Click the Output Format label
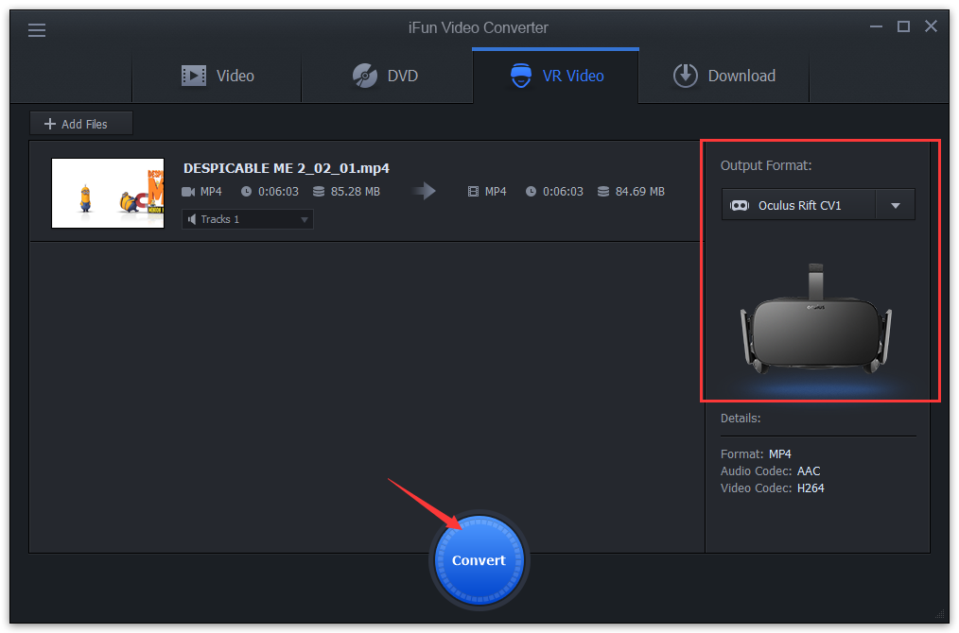This screenshot has height=633, width=959. [x=766, y=165]
